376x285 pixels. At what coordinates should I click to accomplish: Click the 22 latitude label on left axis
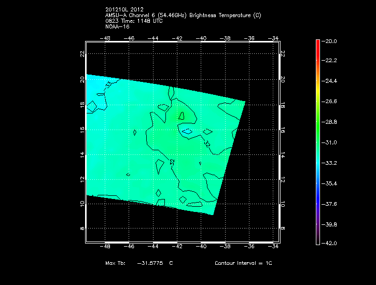coord(82,54)
